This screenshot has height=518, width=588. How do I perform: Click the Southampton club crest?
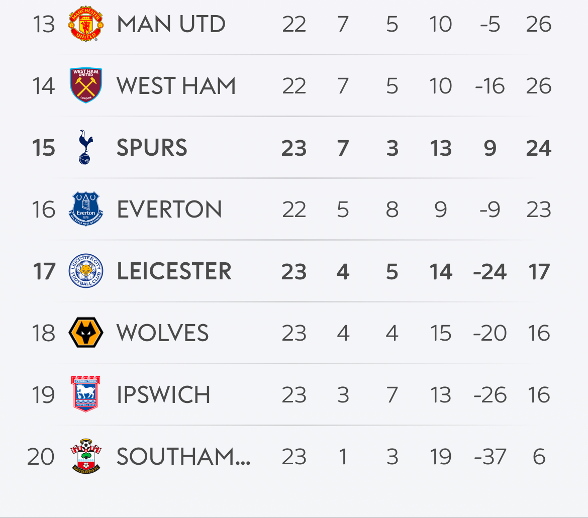[86, 456]
